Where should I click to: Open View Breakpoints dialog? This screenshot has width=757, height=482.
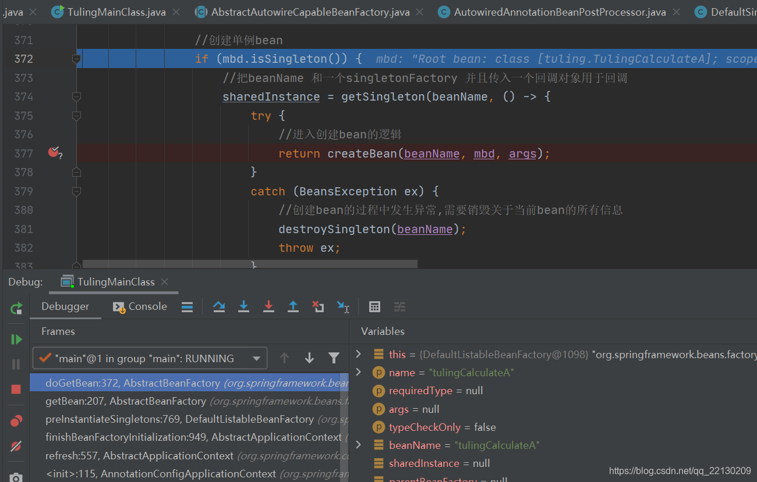(16, 421)
